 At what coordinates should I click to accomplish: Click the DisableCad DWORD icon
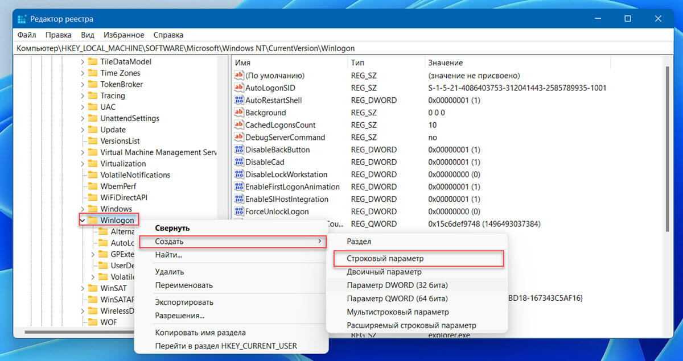[239, 162]
